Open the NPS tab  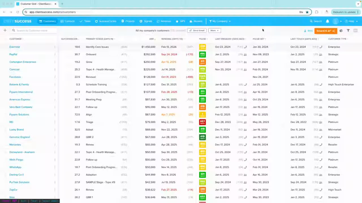(x=180, y=21)
